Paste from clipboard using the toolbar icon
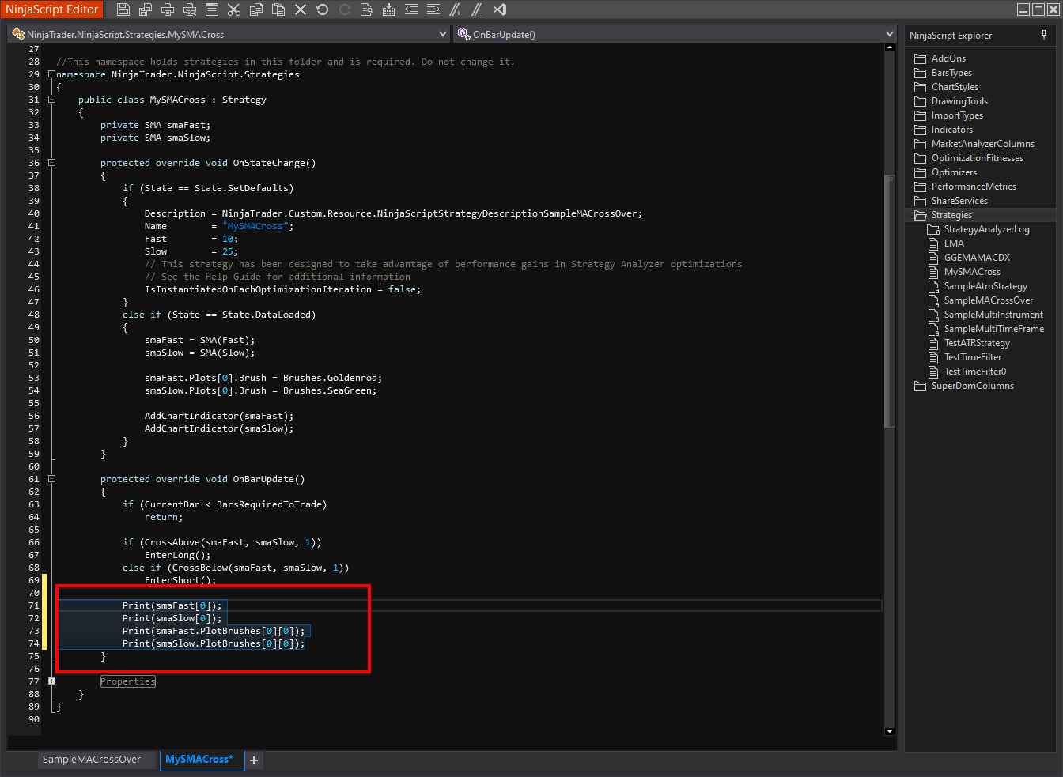1063x777 pixels. [x=278, y=9]
